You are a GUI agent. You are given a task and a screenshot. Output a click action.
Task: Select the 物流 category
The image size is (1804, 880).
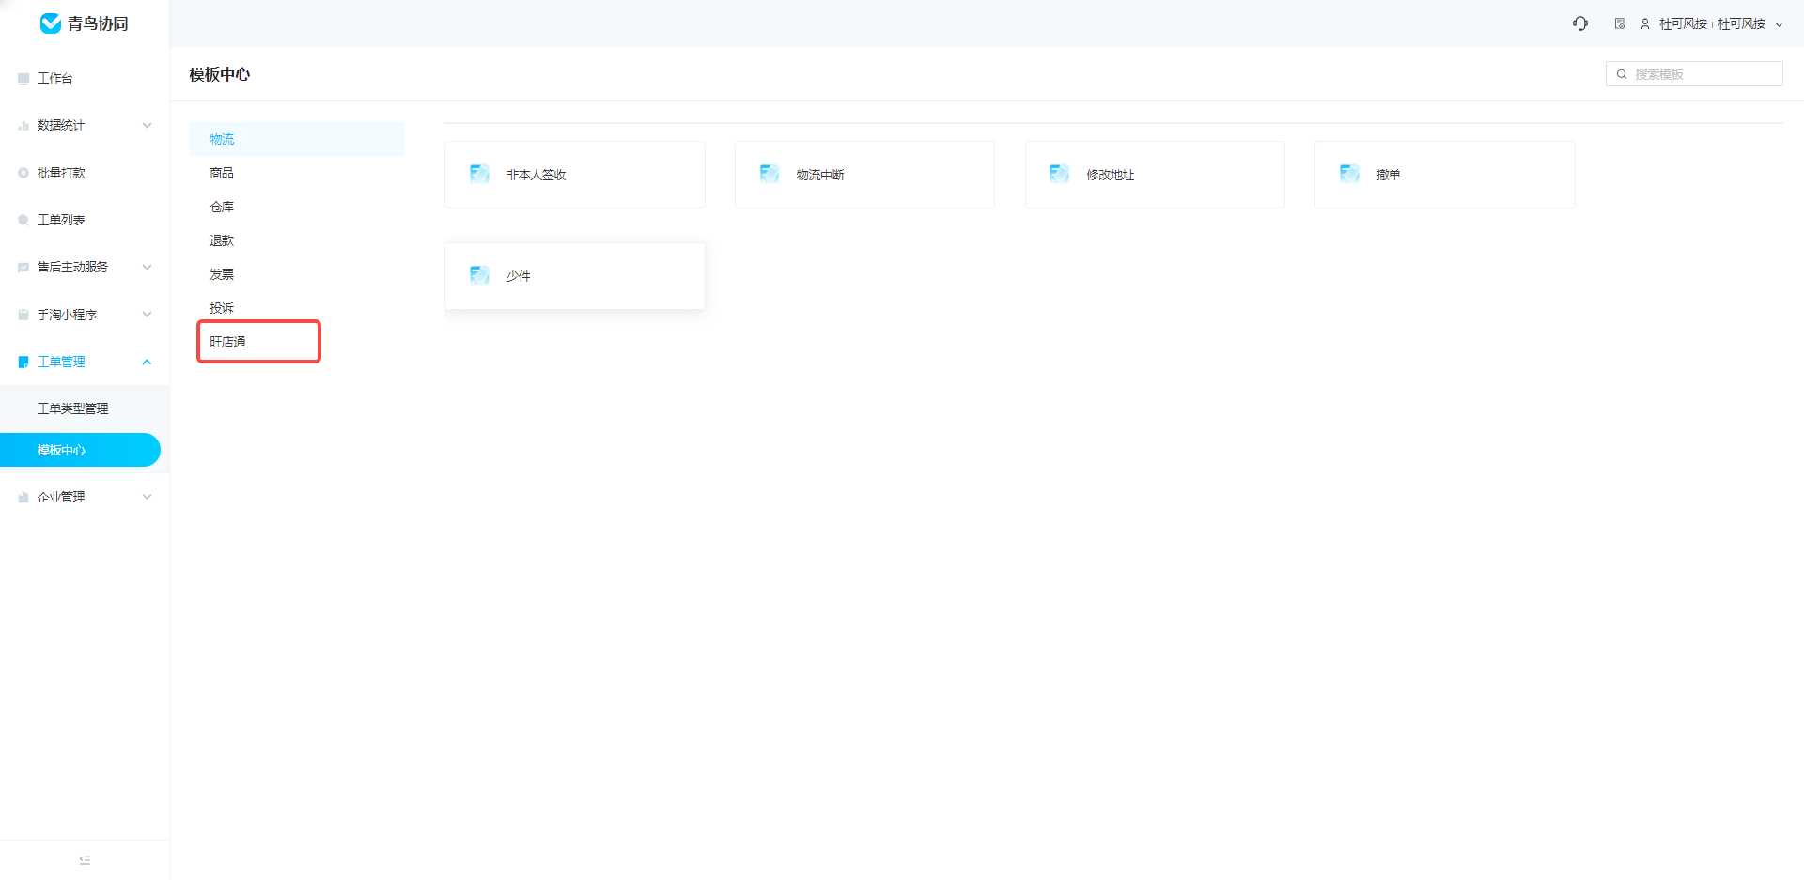pos(297,139)
